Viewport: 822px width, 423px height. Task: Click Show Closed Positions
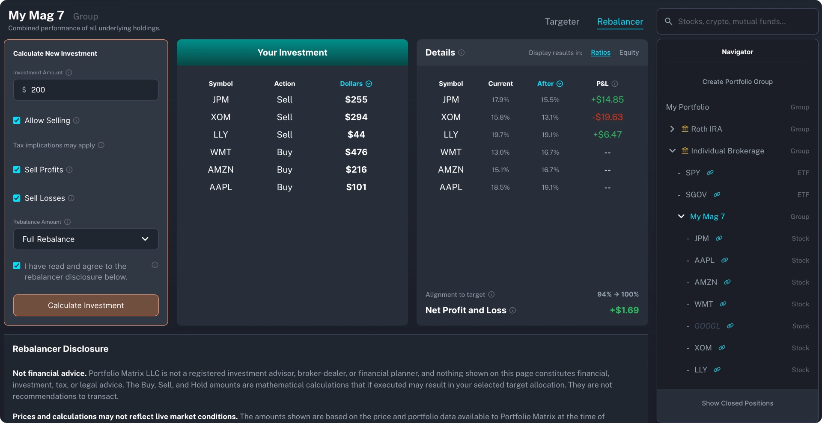737,403
